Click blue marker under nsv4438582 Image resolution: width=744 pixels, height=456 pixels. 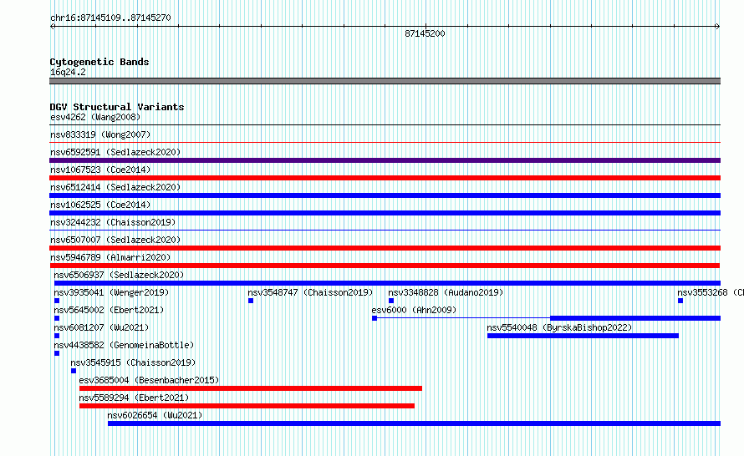pos(57,353)
